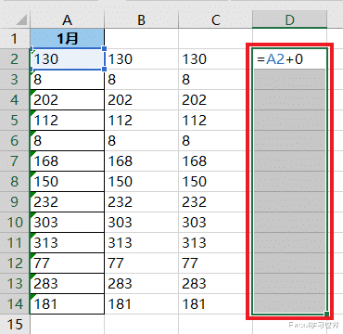
Task: Click cell C6 containing 8
Action: coord(215,140)
